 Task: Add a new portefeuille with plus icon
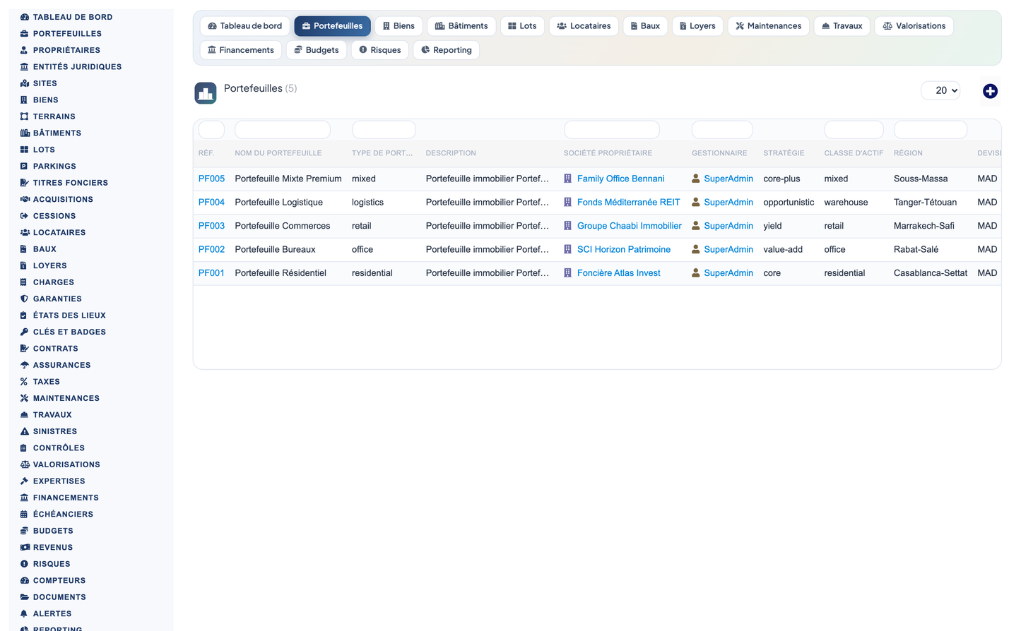pyautogui.click(x=990, y=91)
